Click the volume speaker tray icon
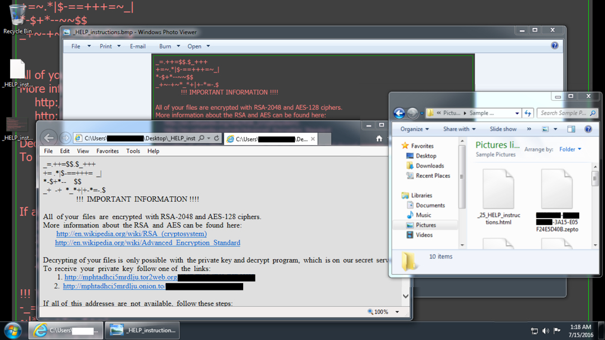The height and width of the screenshot is (340, 605). coord(545,331)
